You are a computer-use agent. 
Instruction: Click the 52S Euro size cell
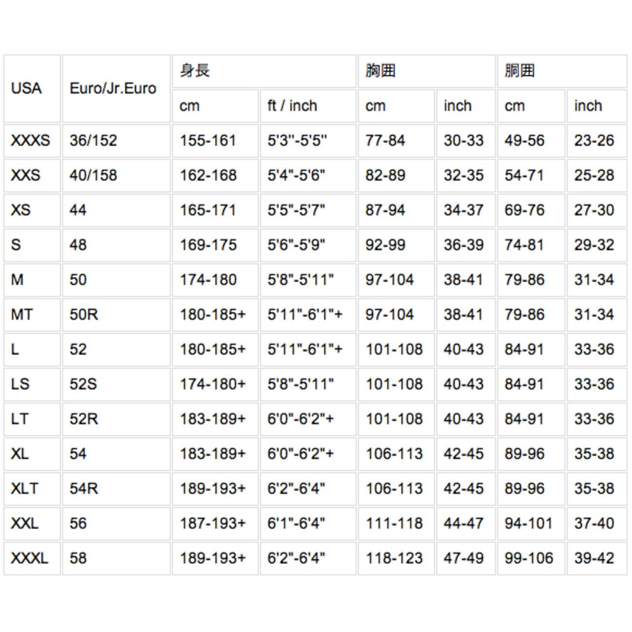[83, 384]
